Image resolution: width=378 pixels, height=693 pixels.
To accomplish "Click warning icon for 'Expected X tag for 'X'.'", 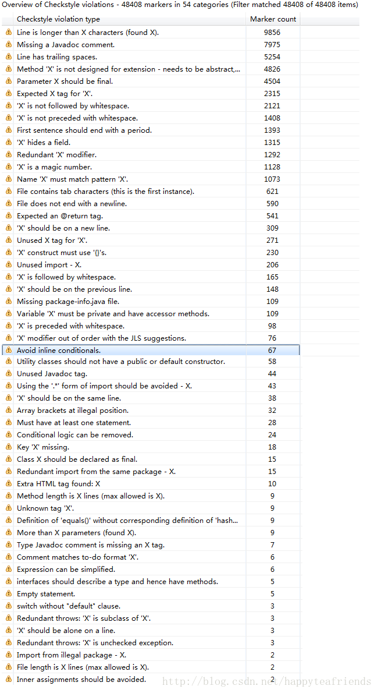I will pyautogui.click(x=9, y=93).
